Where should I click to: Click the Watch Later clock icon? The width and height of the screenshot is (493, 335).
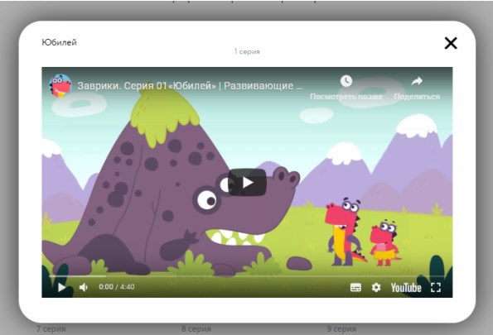(x=346, y=81)
